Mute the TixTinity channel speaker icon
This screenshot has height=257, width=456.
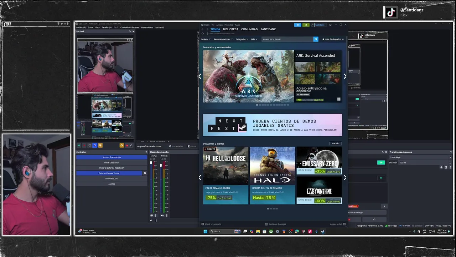pyautogui.click(x=162, y=215)
